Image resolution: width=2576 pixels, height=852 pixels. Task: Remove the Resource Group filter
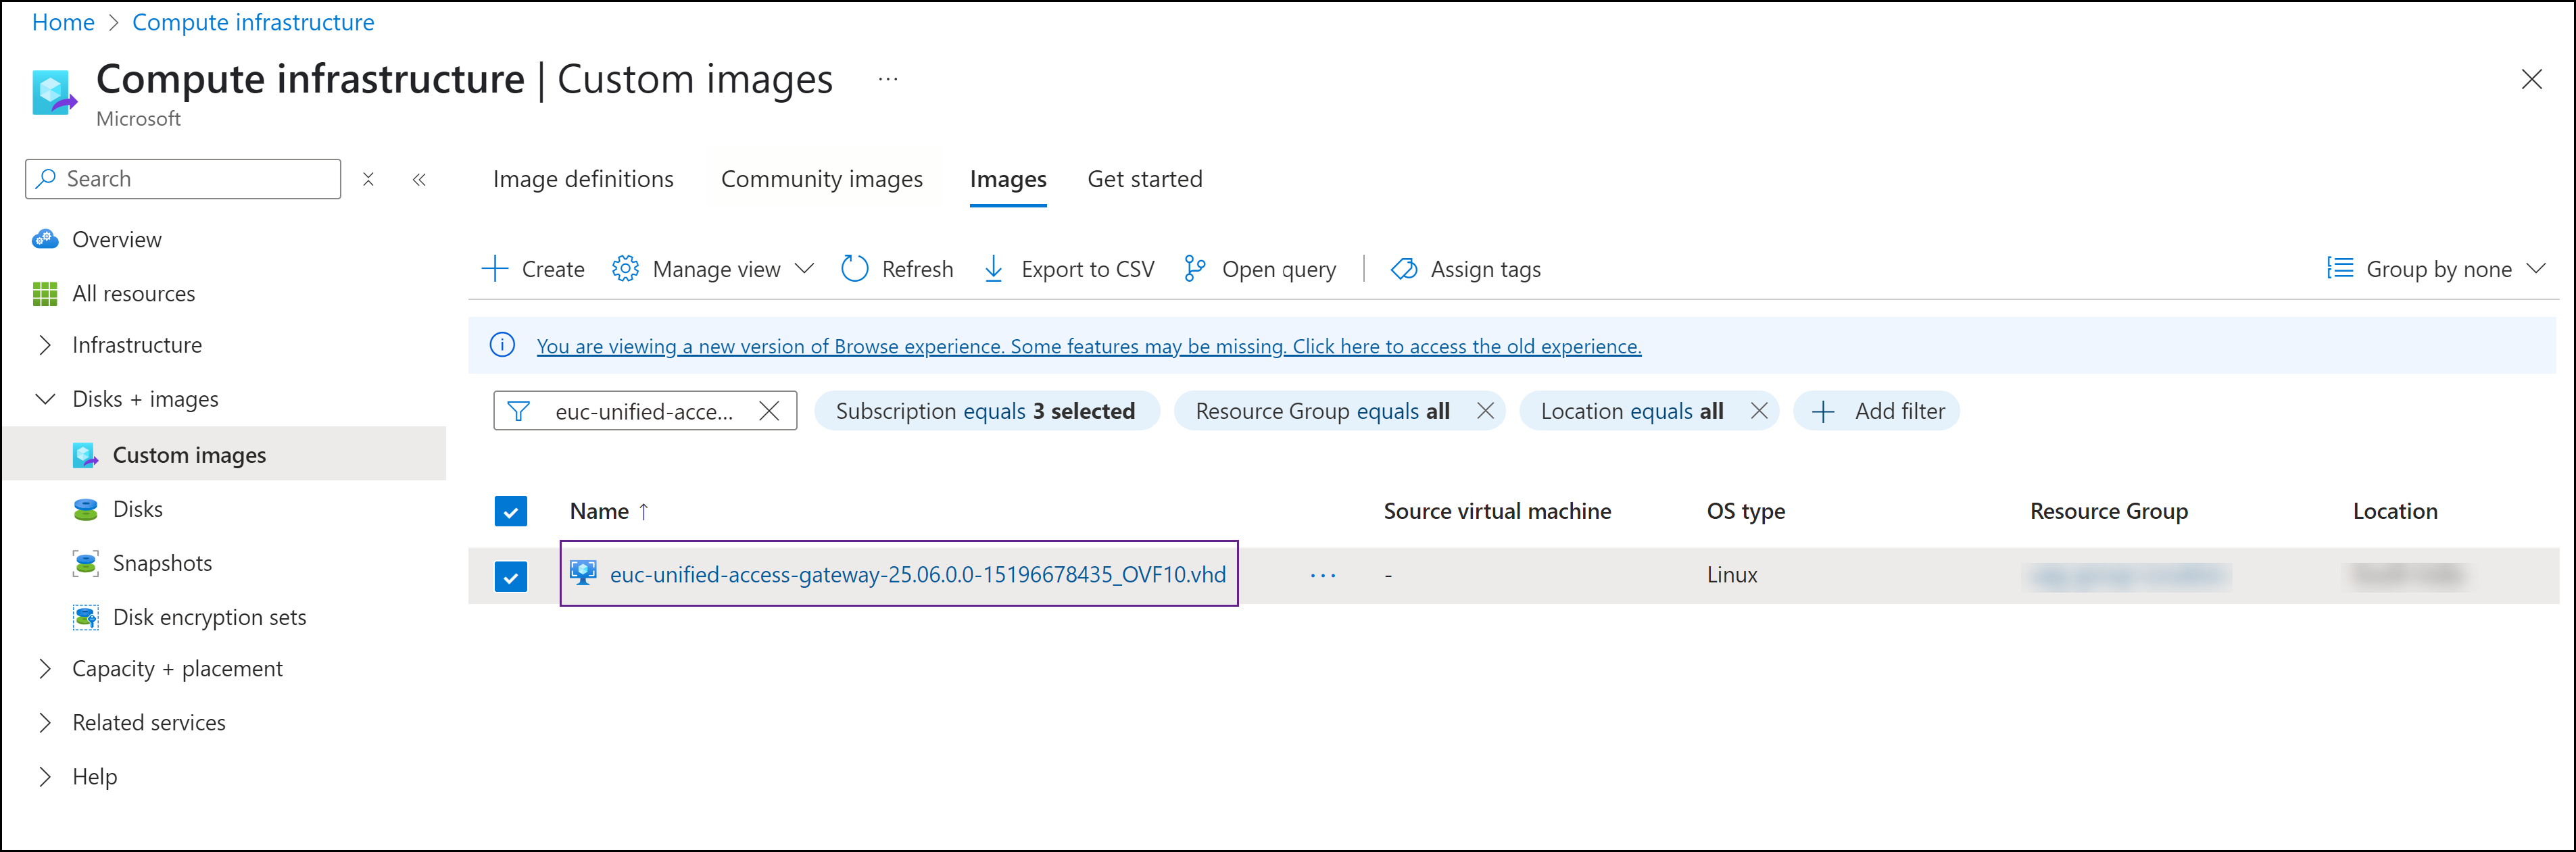click(x=1485, y=411)
